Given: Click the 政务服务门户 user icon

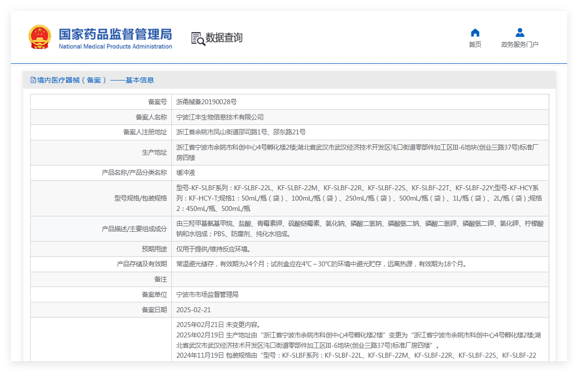Looking at the screenshot, I should click(520, 33).
